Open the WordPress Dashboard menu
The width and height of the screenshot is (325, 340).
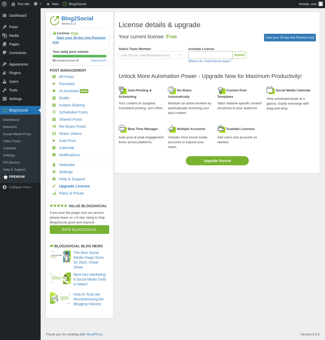20,15
